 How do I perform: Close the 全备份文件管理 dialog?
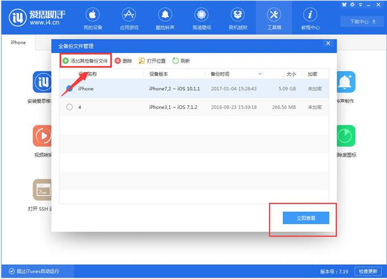(x=328, y=43)
